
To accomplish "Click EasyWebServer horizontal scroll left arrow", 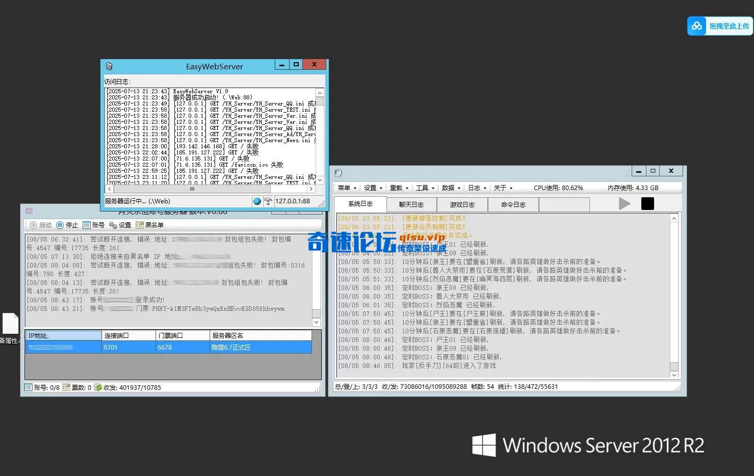I will point(109,189).
